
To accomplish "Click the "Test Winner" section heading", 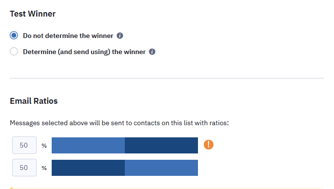I will (x=33, y=14).
